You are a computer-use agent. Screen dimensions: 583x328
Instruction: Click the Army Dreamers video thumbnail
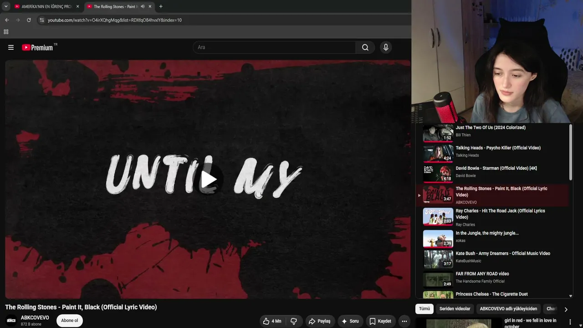[438, 259]
